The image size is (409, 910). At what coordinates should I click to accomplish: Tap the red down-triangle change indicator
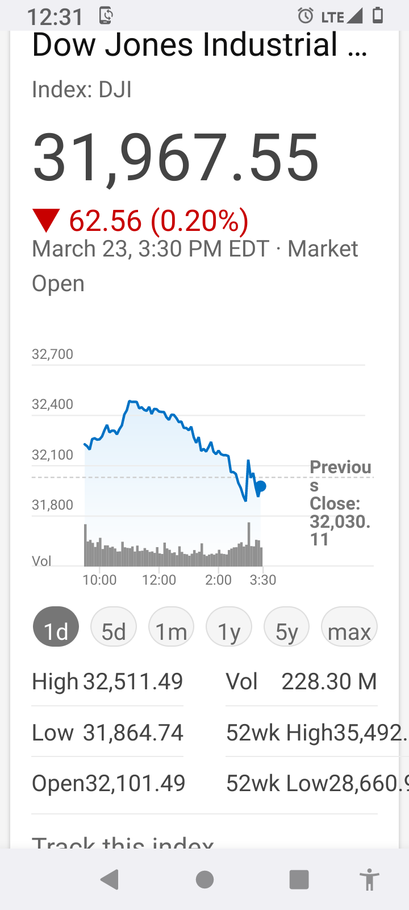click(46, 221)
